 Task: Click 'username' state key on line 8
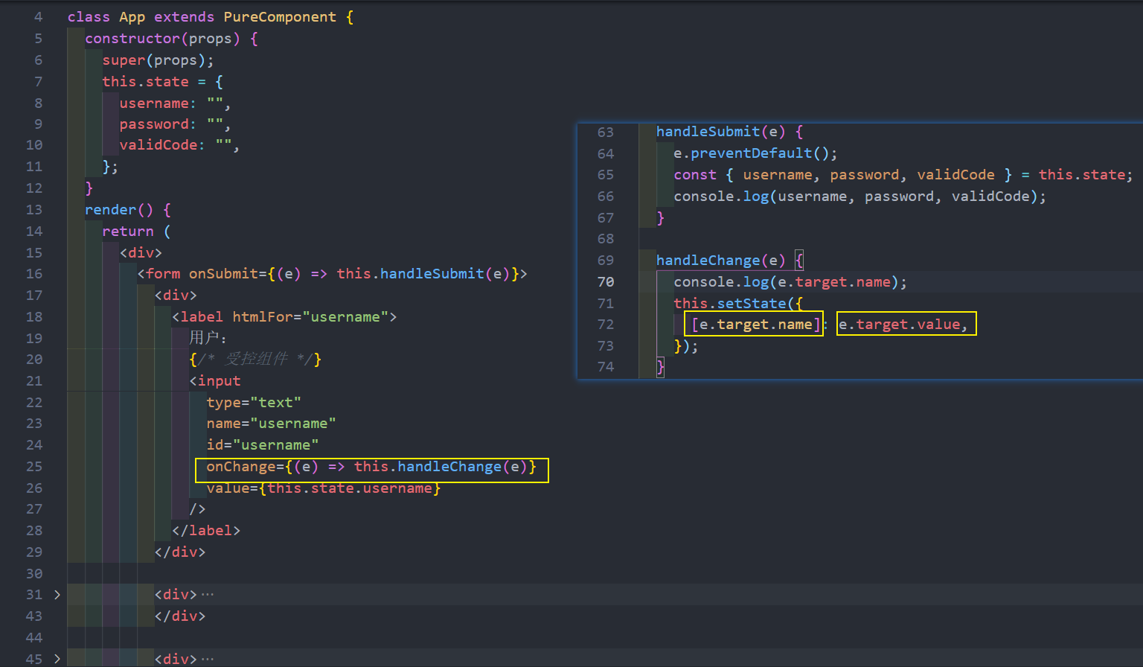tap(154, 103)
